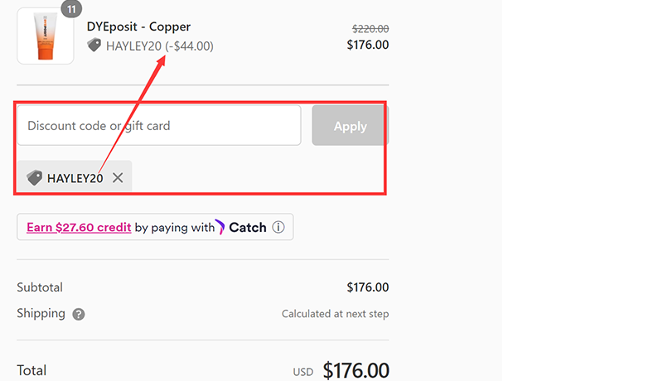
Task: Focus the discount code or gift card field
Action: point(158,126)
